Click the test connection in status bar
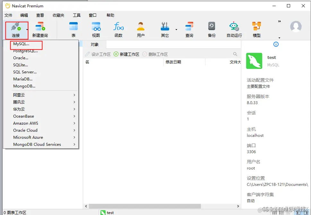This screenshot has height=215, width=311. coord(107,213)
